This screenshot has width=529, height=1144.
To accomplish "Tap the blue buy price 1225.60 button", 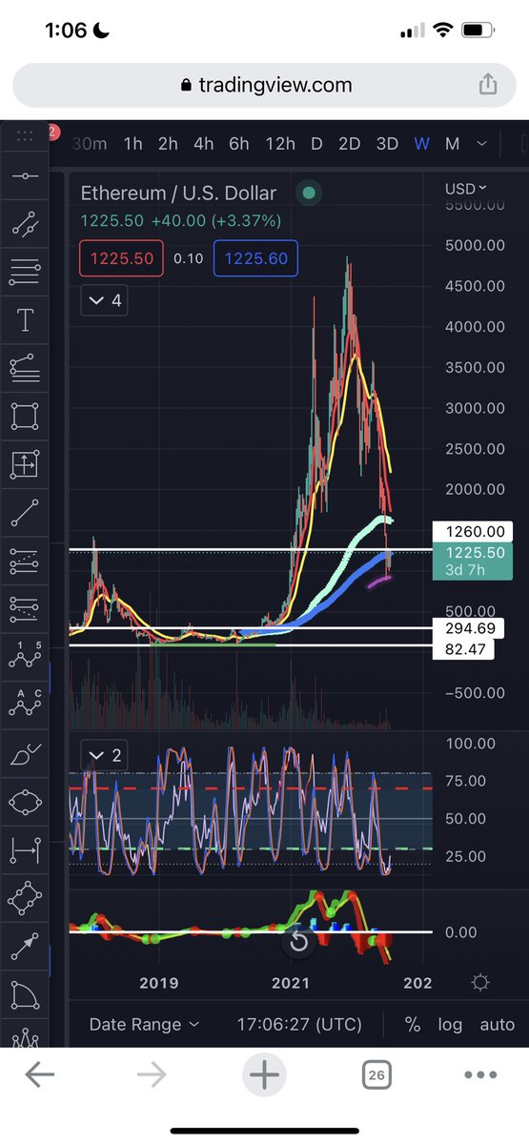I will coord(256,258).
